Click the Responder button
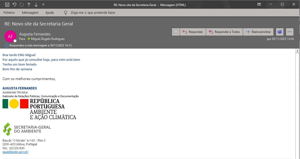Screen dimensions: 300x159 [193, 32]
